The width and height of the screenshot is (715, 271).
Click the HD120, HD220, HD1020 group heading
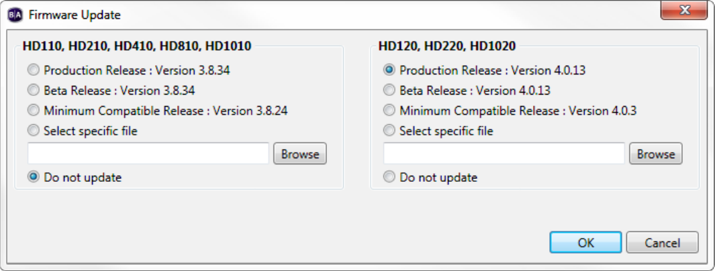click(x=447, y=47)
